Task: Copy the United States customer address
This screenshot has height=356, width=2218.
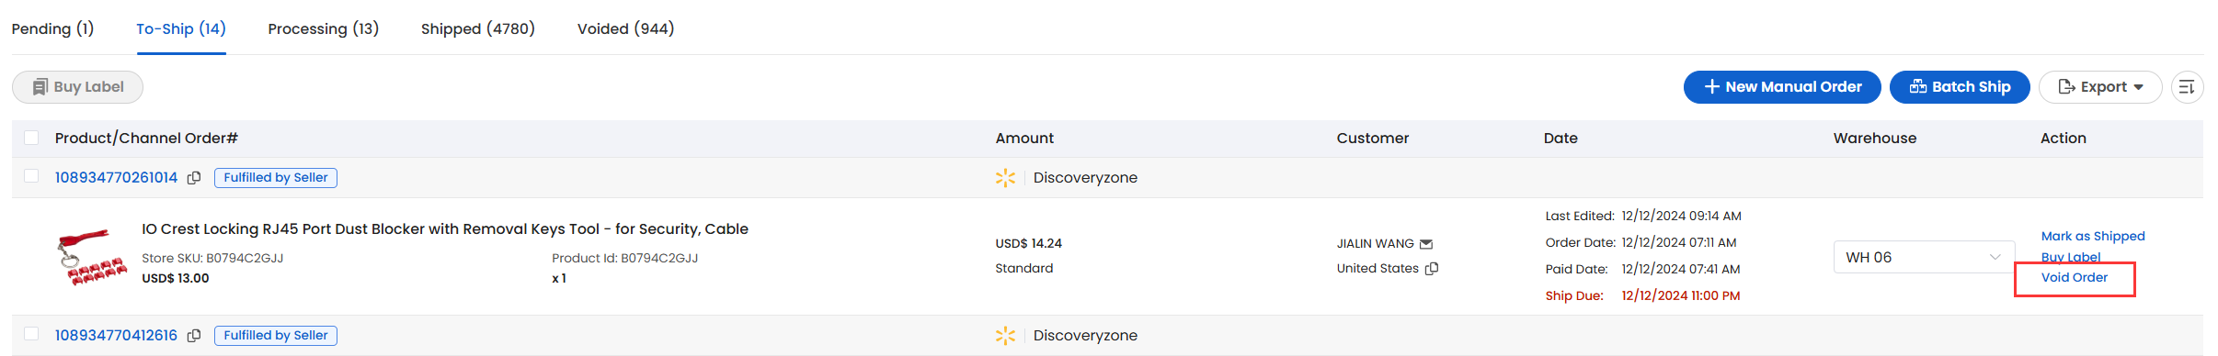Action: pos(1432,269)
